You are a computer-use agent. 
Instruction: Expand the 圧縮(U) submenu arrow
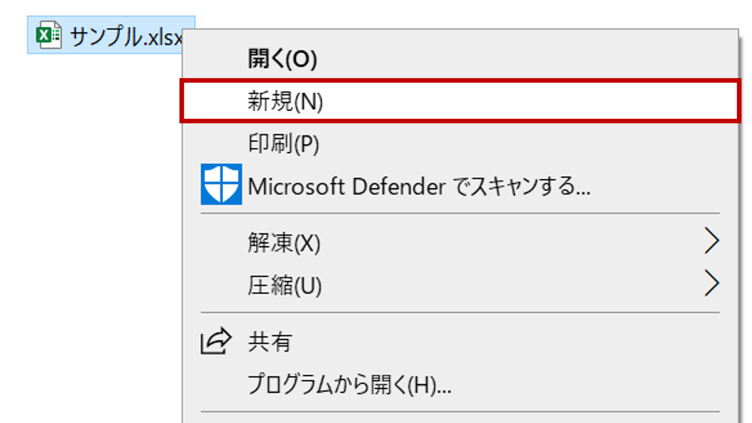[x=711, y=283]
